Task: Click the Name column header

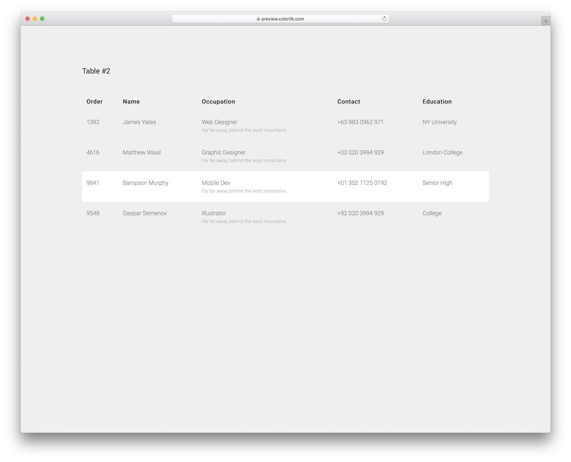Action: click(x=131, y=102)
